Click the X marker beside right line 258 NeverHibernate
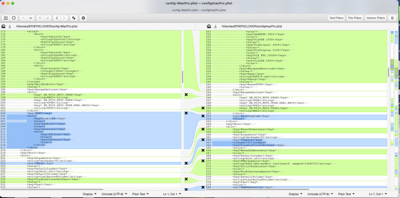The width and height of the screenshot is (400, 198). point(203,129)
